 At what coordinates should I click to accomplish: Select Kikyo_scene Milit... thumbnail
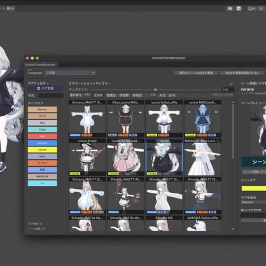coord(125,119)
